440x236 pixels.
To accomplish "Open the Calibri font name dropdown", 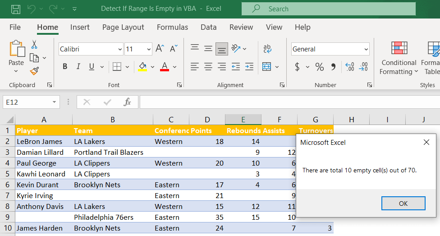I will 120,50.
